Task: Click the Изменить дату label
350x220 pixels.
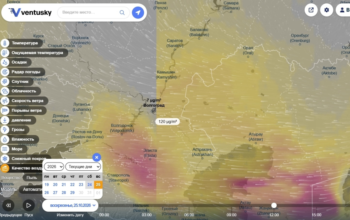Action: coord(70,215)
